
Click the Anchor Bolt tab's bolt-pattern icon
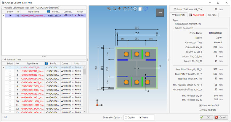(x=191, y=15)
